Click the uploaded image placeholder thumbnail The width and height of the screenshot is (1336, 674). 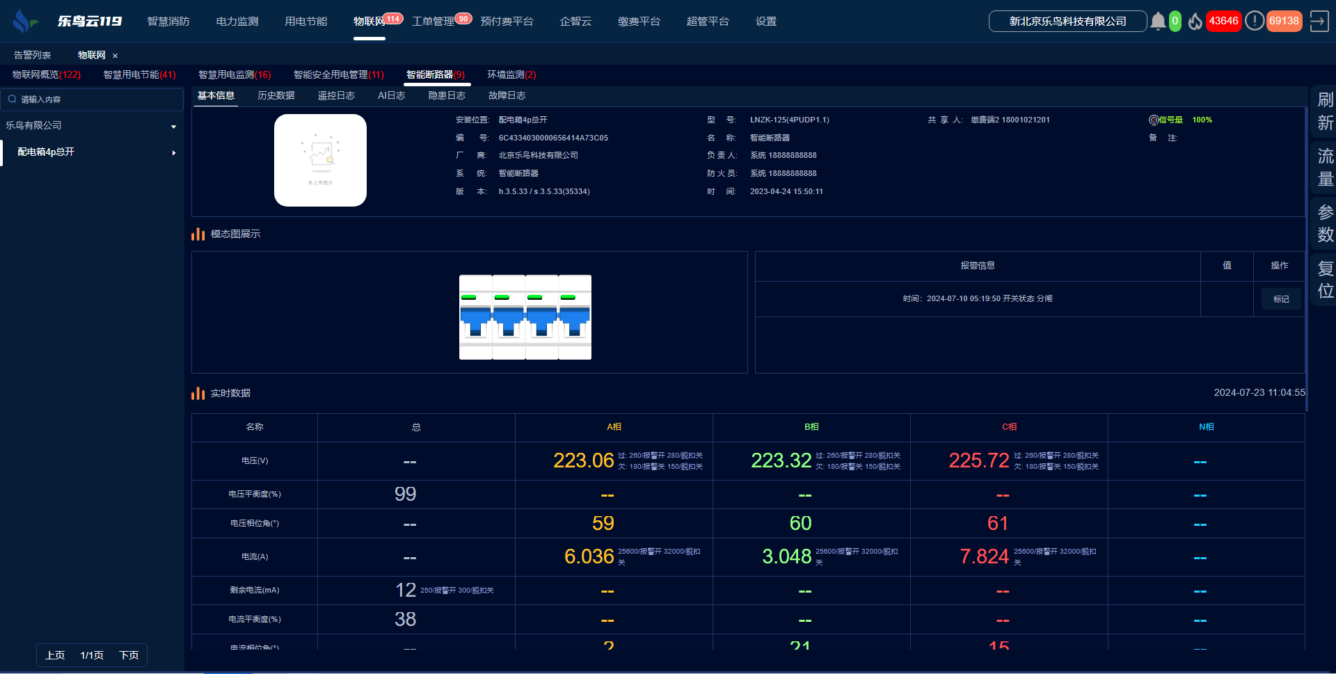point(320,161)
